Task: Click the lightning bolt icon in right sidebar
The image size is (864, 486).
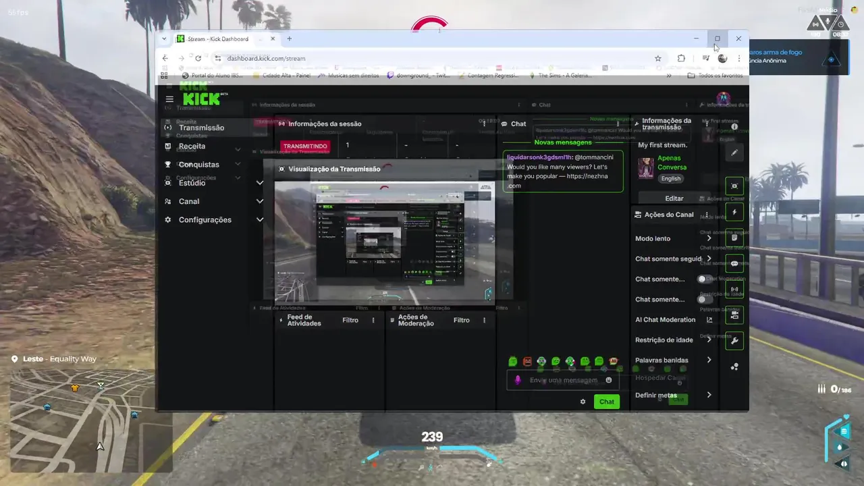Action: tap(734, 212)
